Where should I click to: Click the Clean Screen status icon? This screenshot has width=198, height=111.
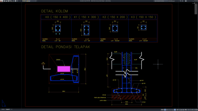point(195,110)
